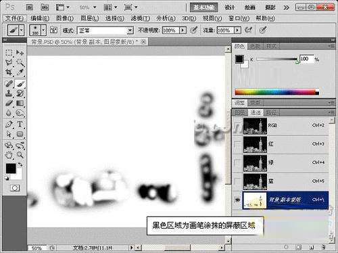The width and height of the screenshot is (338, 253).
Task: Toggle visibility of the RGB channel
Action: (x=237, y=126)
